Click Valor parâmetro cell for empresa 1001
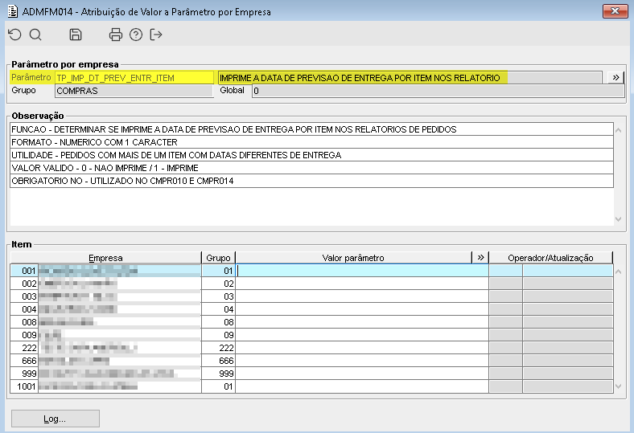Viewport: 634px width, 433px height. click(x=362, y=386)
